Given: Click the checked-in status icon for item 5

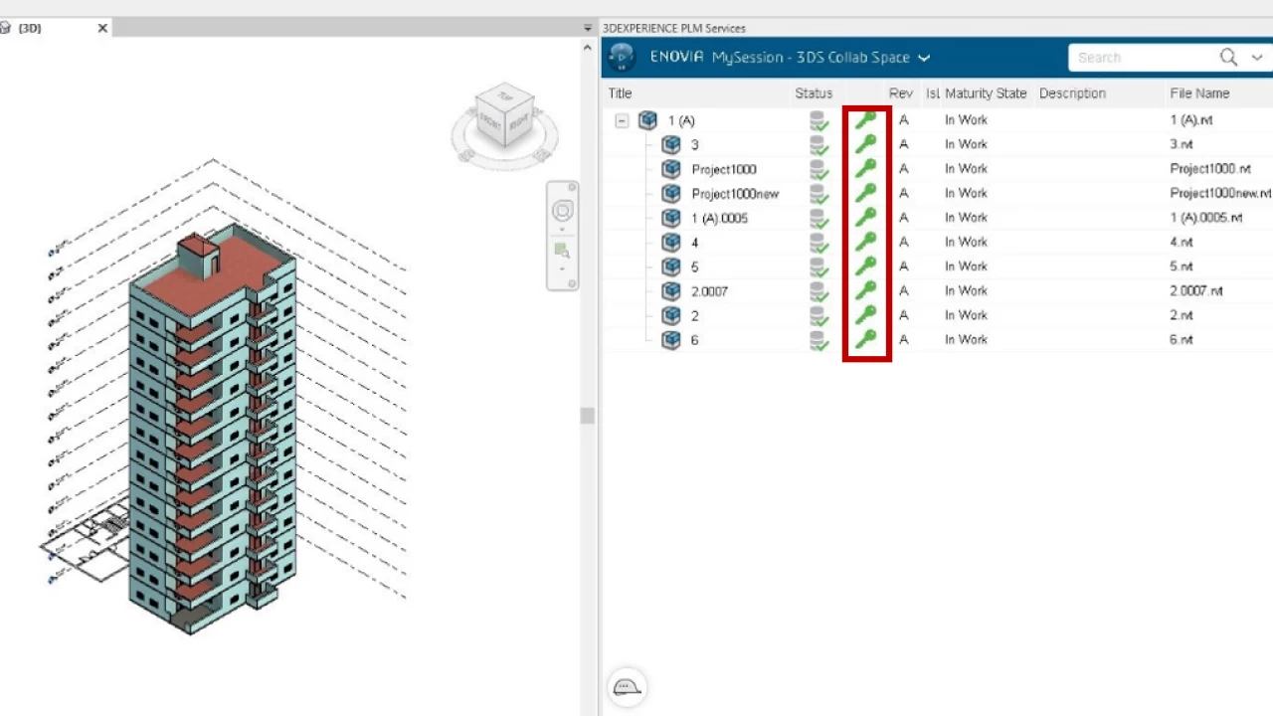Looking at the screenshot, I should point(818,267).
